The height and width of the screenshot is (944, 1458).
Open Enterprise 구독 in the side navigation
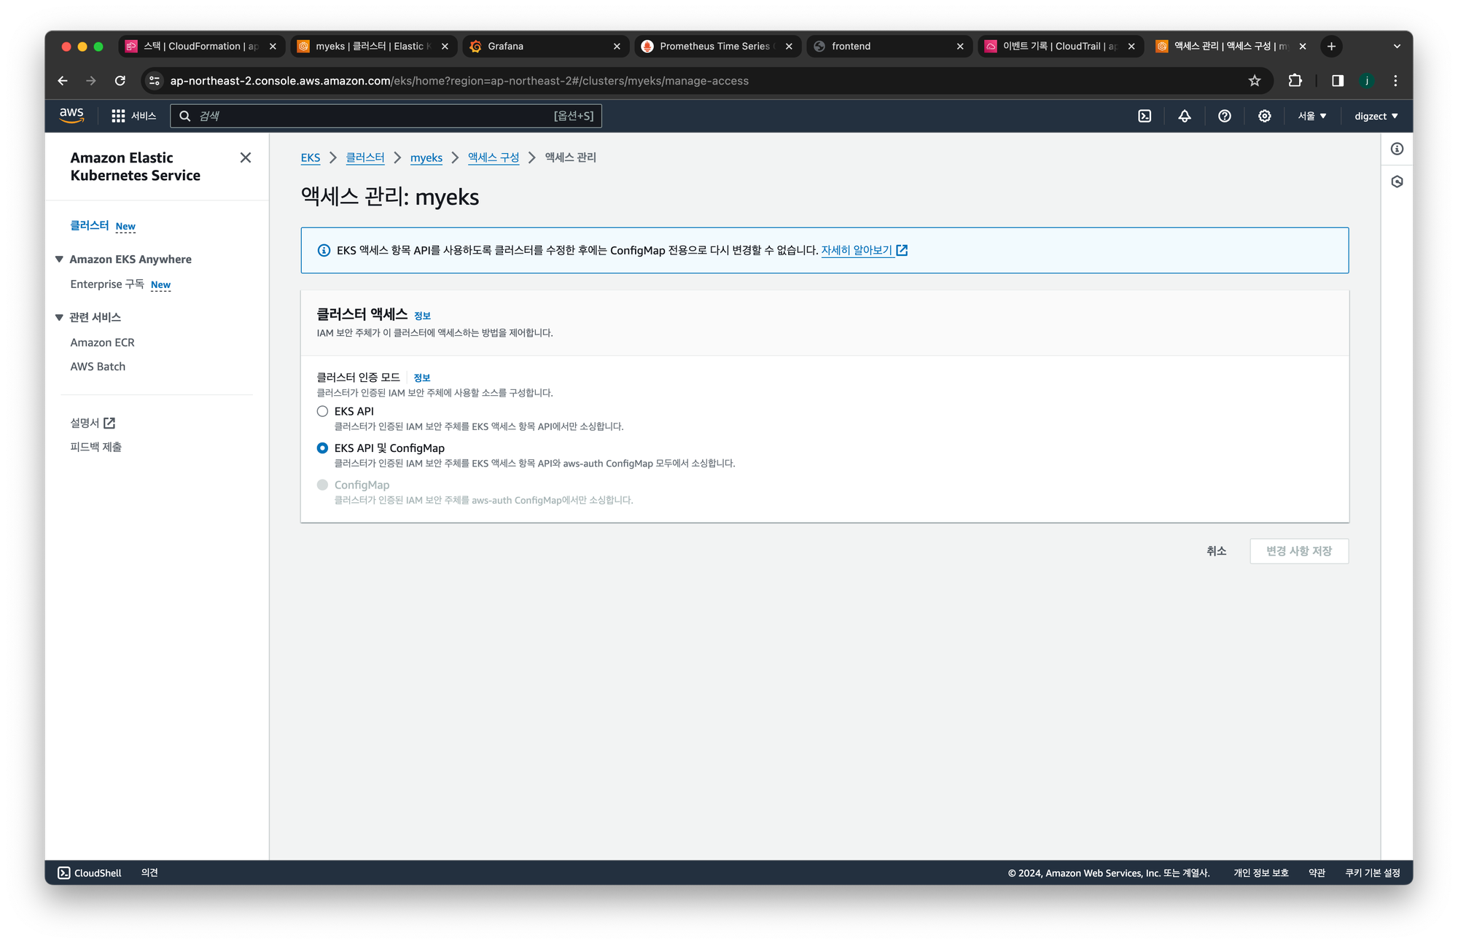(x=107, y=284)
